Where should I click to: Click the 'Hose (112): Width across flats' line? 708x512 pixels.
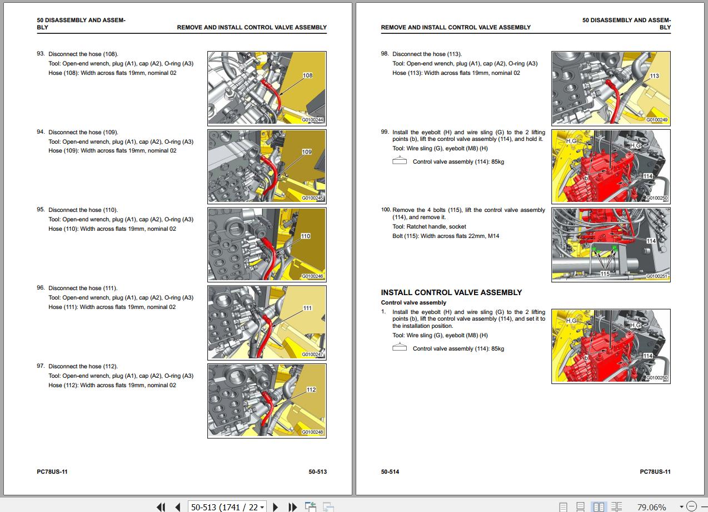[x=112, y=386]
